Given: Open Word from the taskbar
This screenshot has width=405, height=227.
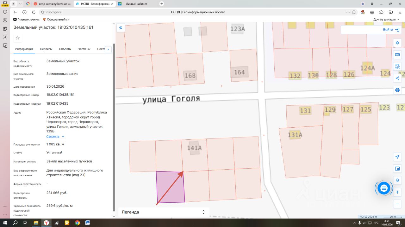Looking at the screenshot, I should click(x=88, y=223).
